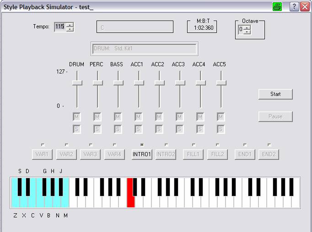
Task: Select the END1 section button
Action: (x=245, y=154)
